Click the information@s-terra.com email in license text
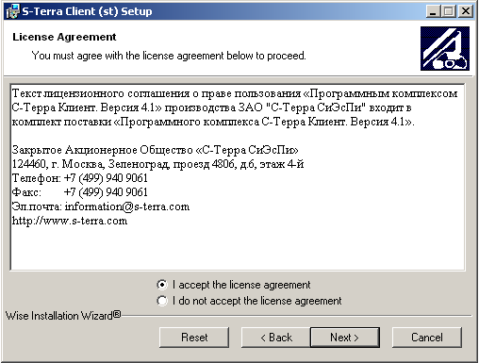The width and height of the screenshot is (479, 363). (127, 206)
